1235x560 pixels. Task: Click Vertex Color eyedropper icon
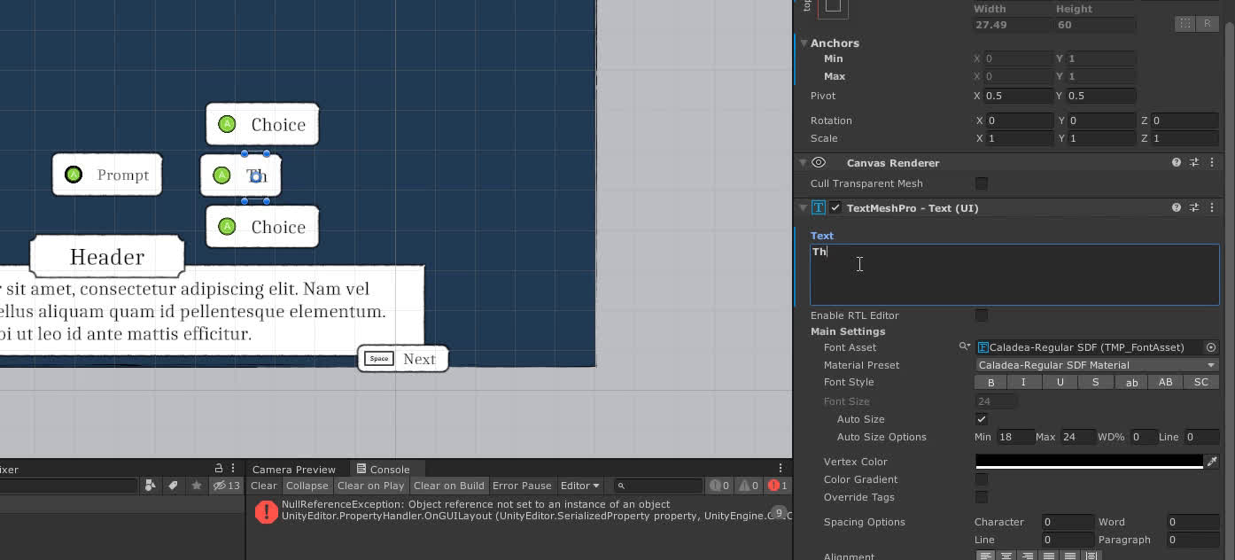click(1211, 462)
